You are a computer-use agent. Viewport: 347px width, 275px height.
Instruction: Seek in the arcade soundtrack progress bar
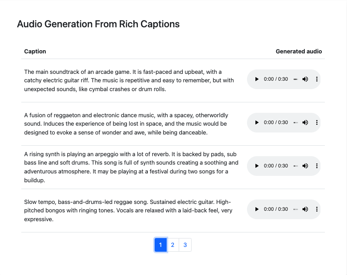coord(296,79)
